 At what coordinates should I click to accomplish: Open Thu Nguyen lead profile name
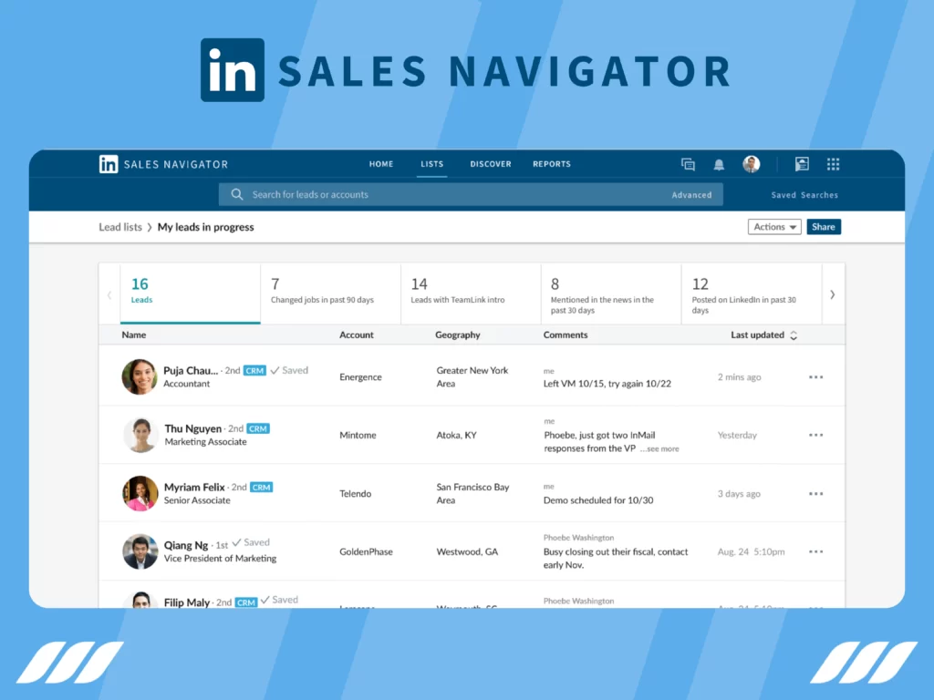coord(193,428)
